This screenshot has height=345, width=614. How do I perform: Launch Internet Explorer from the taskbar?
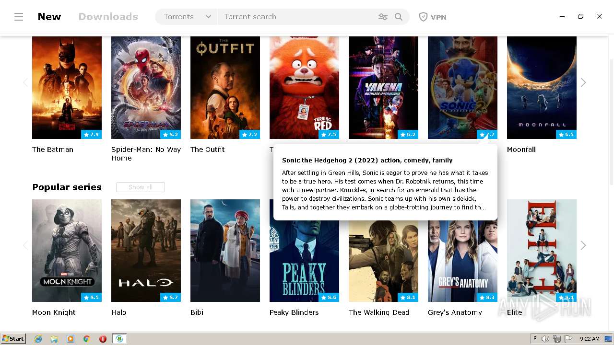click(38, 339)
